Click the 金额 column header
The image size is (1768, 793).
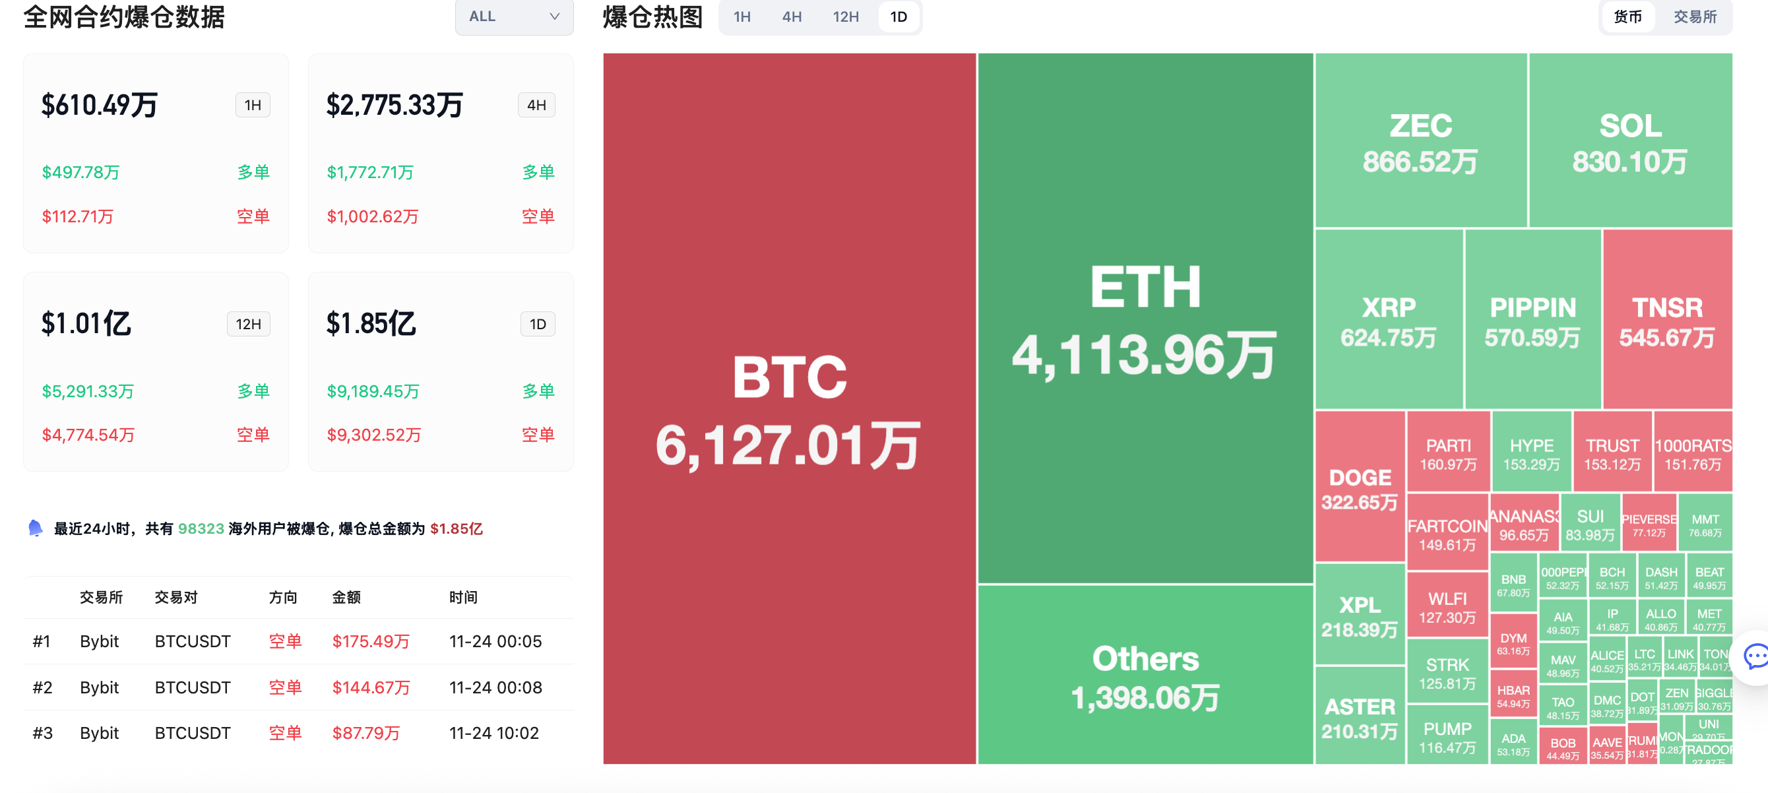coord(346,597)
